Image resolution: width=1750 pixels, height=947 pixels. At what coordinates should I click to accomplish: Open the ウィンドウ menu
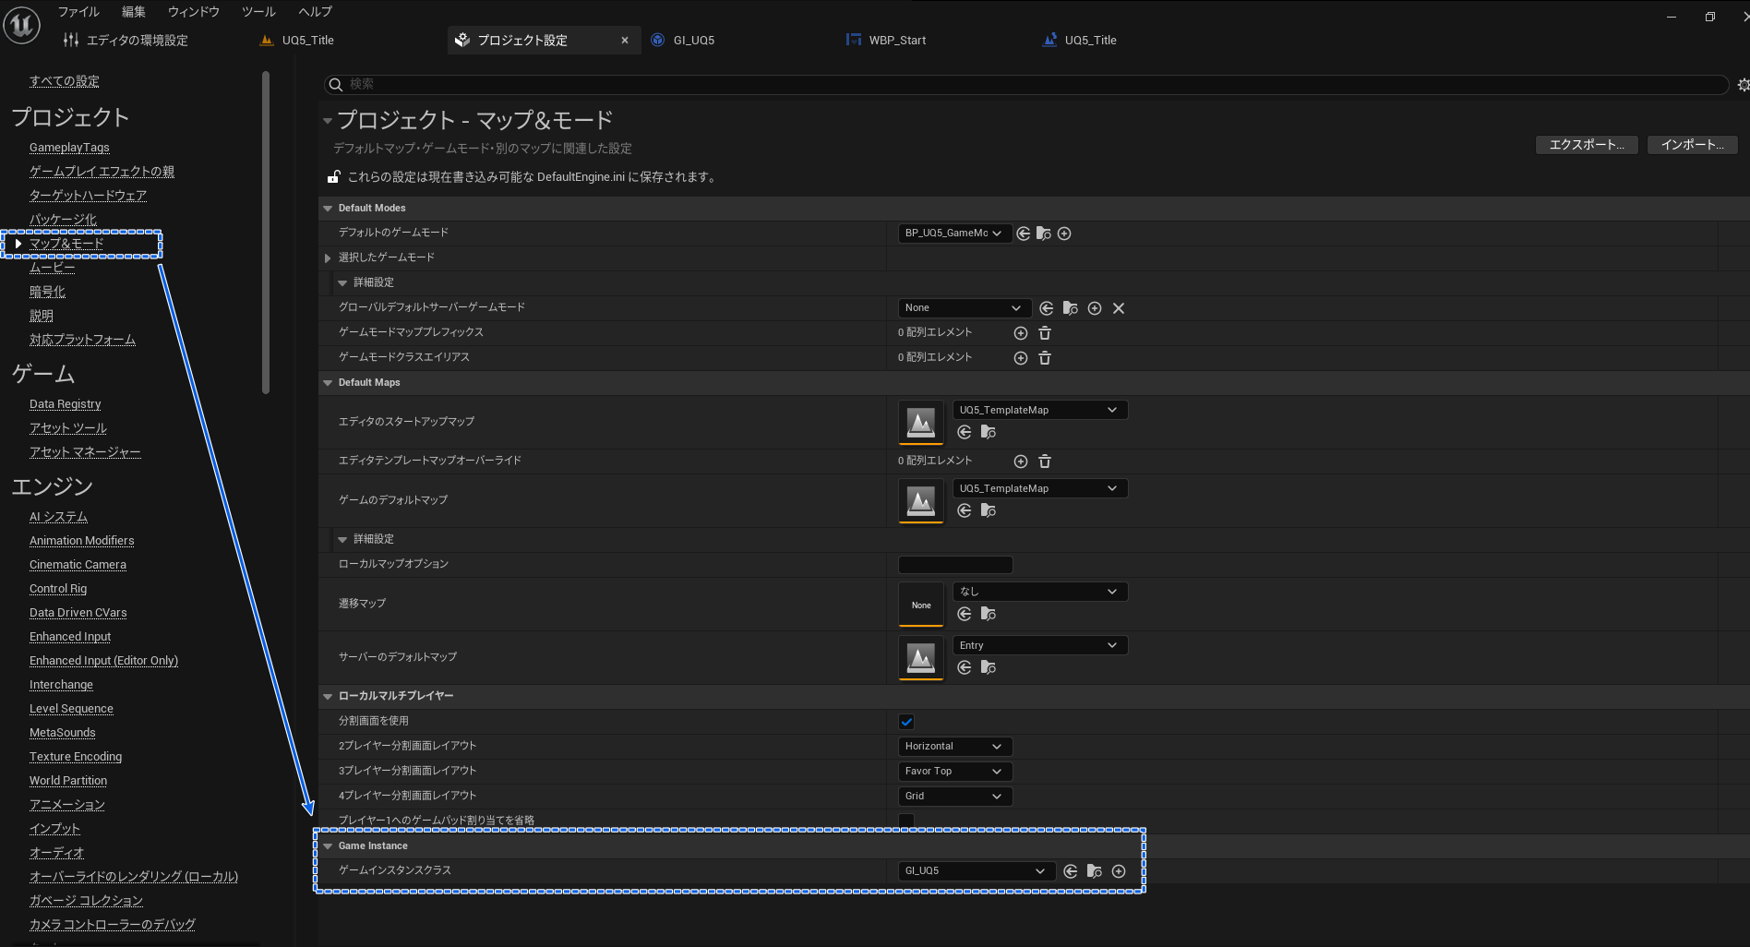coord(194,12)
